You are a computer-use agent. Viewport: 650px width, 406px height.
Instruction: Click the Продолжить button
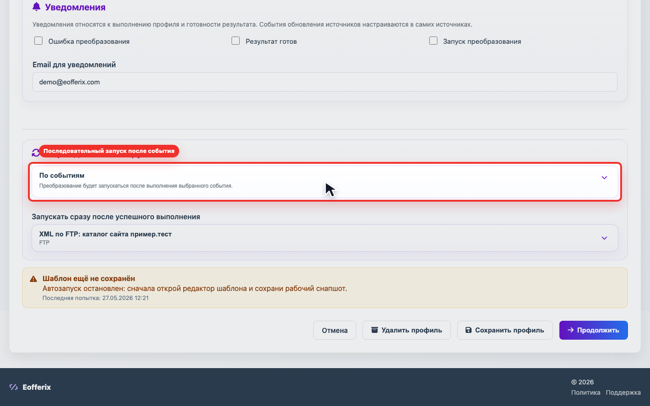click(x=594, y=330)
